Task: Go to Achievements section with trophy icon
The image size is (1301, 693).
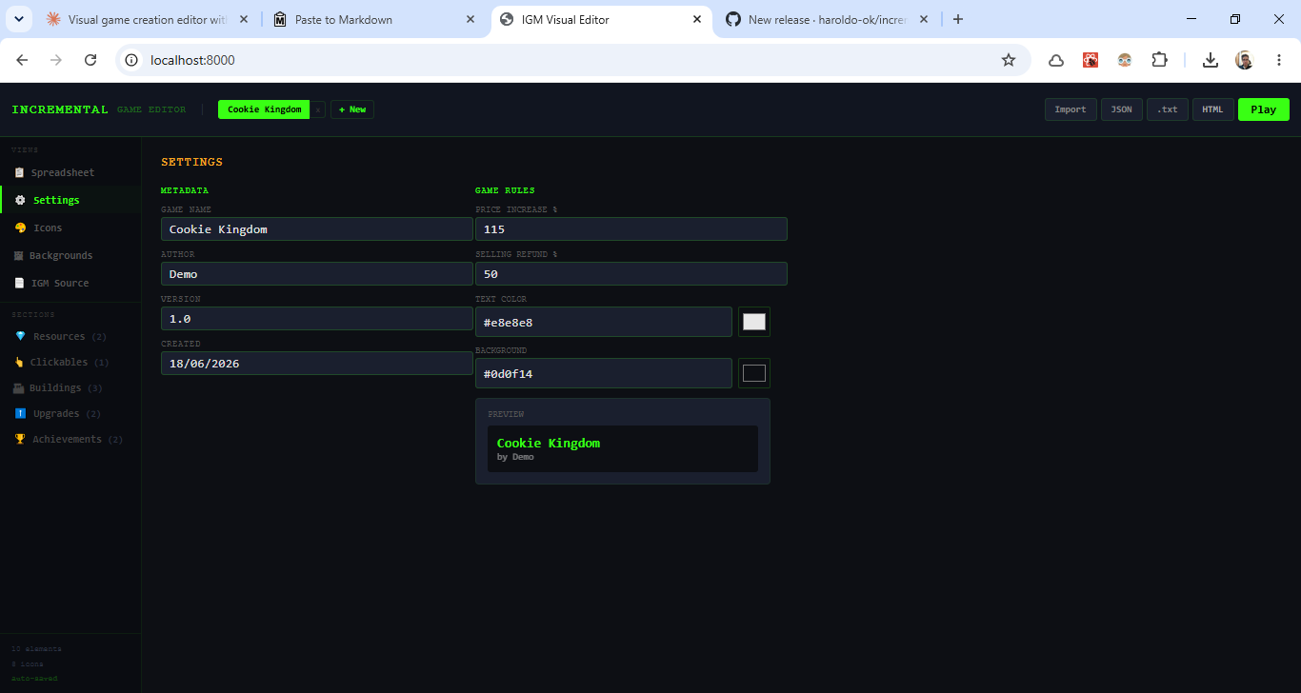Action: coord(70,439)
